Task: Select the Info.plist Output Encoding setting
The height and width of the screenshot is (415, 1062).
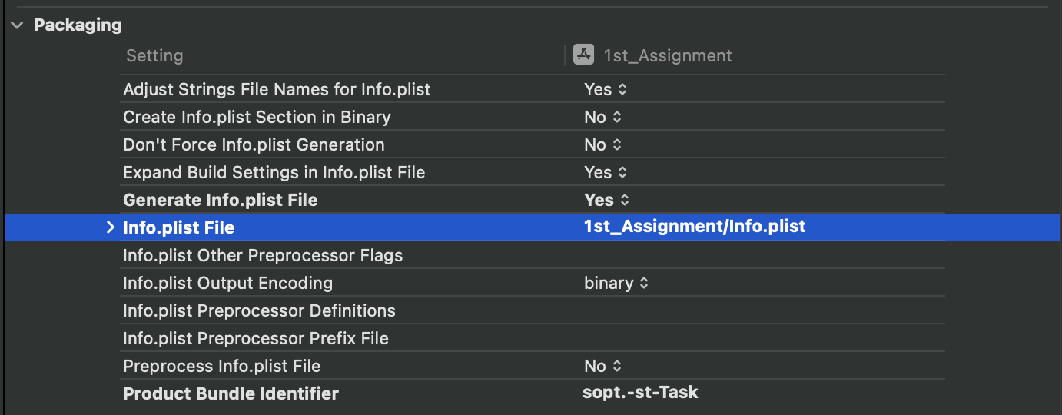Action: 227,283
